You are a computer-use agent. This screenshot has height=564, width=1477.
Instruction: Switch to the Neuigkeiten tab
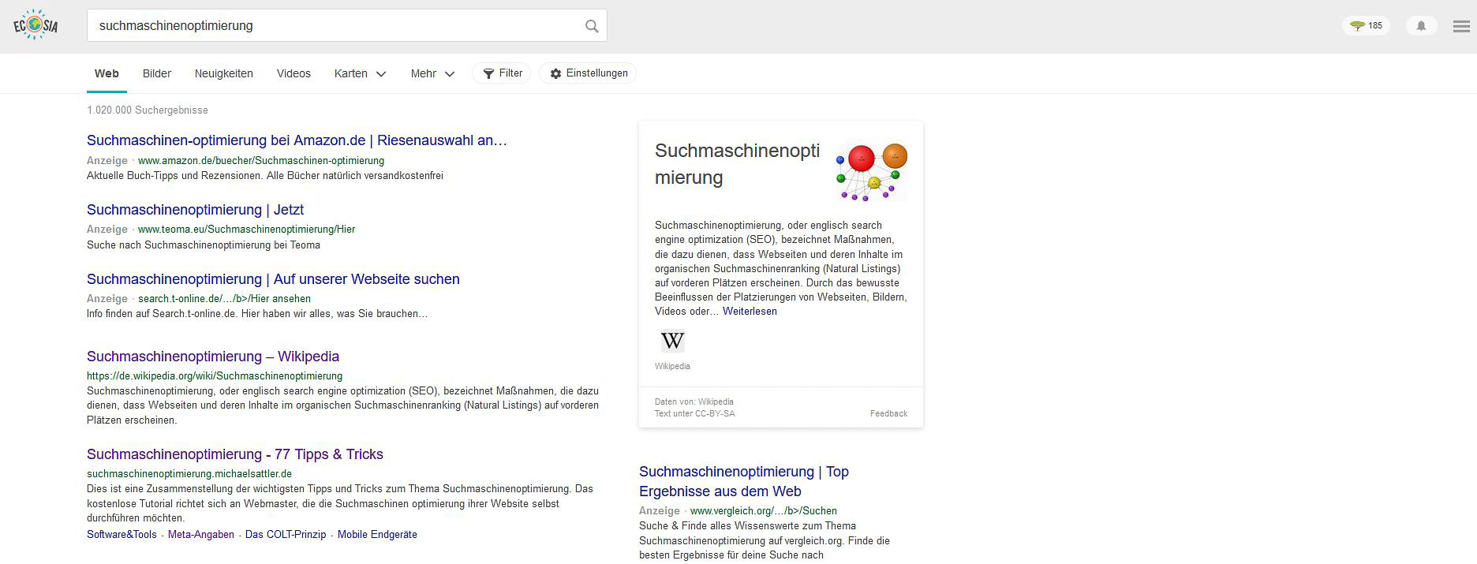point(224,73)
